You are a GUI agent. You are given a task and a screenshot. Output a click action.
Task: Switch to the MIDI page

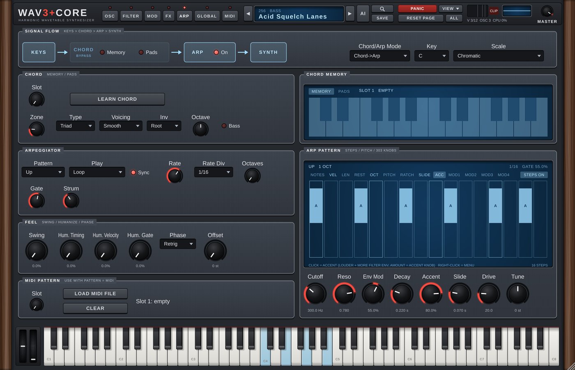230,16
